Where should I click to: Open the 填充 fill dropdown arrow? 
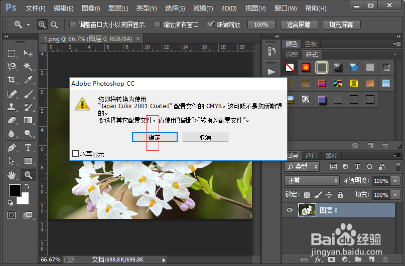[395, 195]
